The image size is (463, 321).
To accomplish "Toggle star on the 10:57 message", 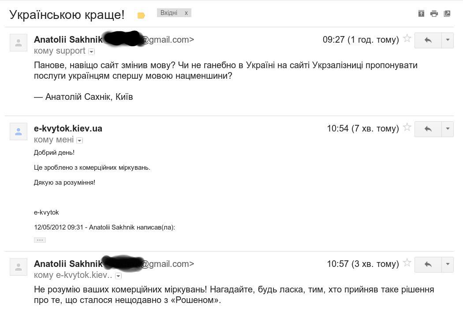I will point(407,263).
